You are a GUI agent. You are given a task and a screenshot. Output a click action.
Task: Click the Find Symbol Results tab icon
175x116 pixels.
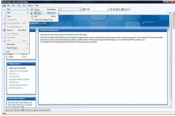pyautogui.click(x=35, y=110)
